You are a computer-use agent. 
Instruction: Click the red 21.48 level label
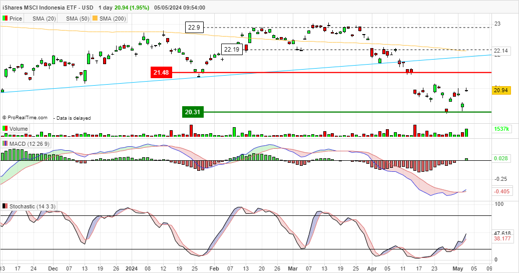click(161, 72)
